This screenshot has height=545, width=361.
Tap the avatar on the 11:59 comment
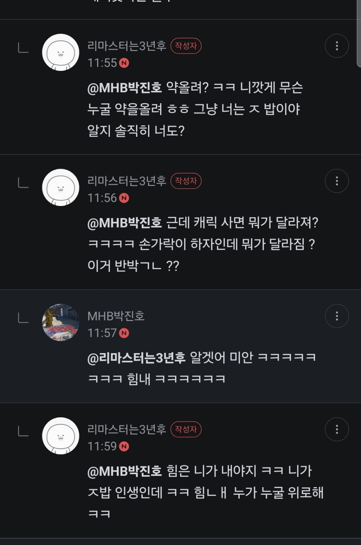(61, 436)
